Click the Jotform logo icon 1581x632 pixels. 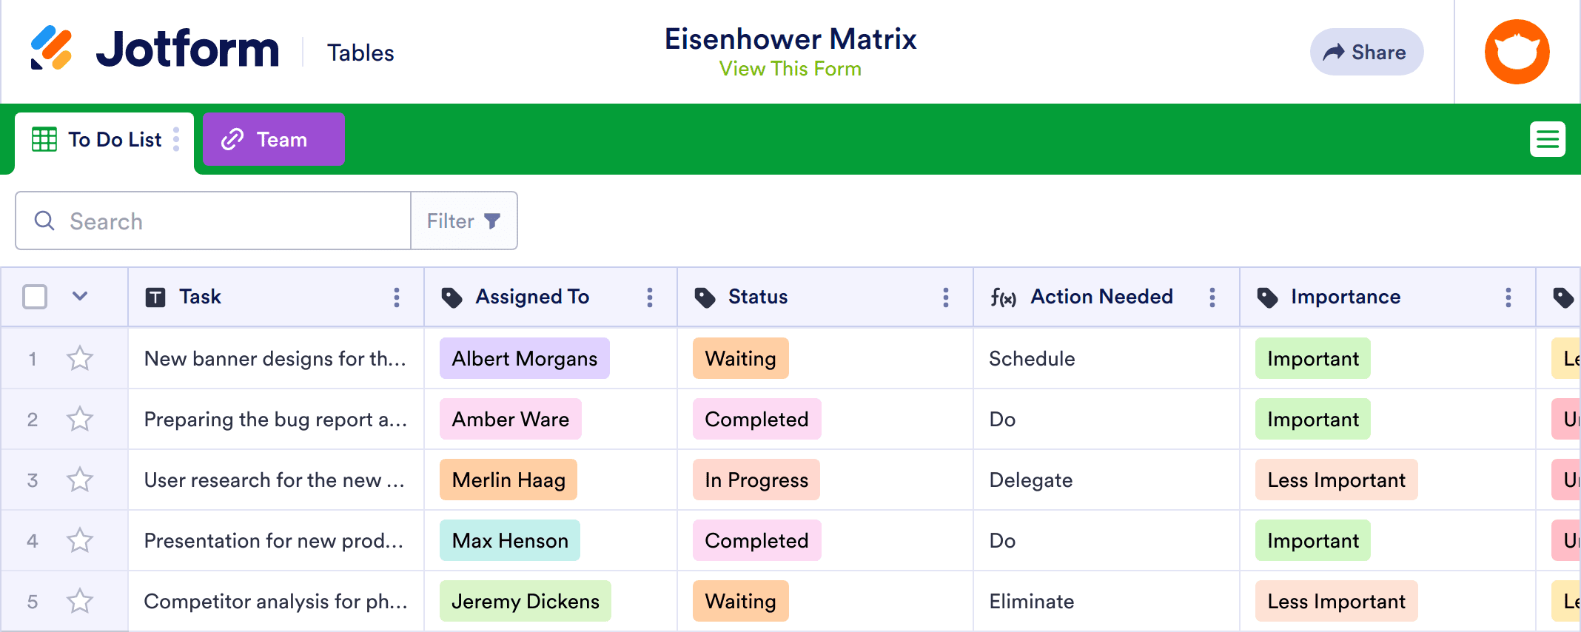click(x=51, y=48)
